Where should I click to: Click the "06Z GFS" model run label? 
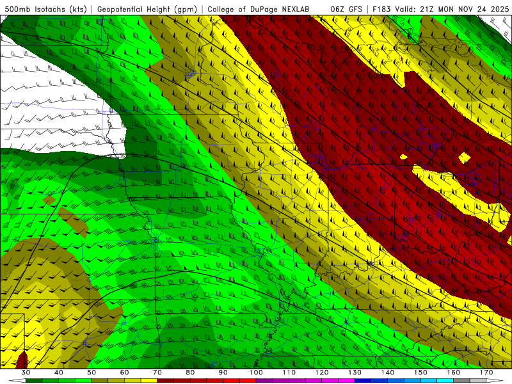click(346, 9)
